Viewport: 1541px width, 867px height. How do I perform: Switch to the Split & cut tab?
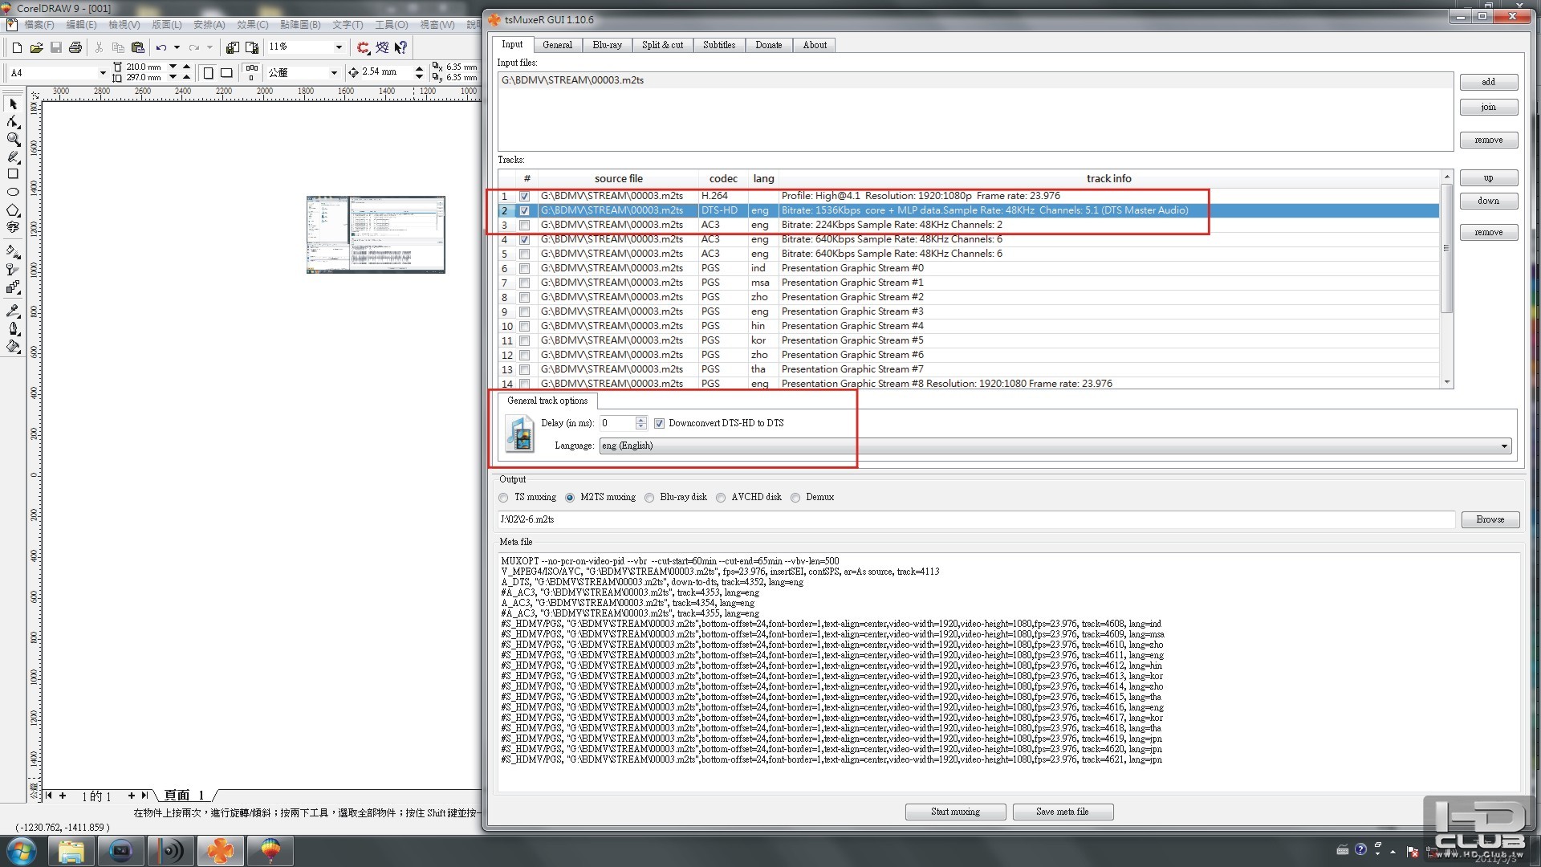coord(662,45)
